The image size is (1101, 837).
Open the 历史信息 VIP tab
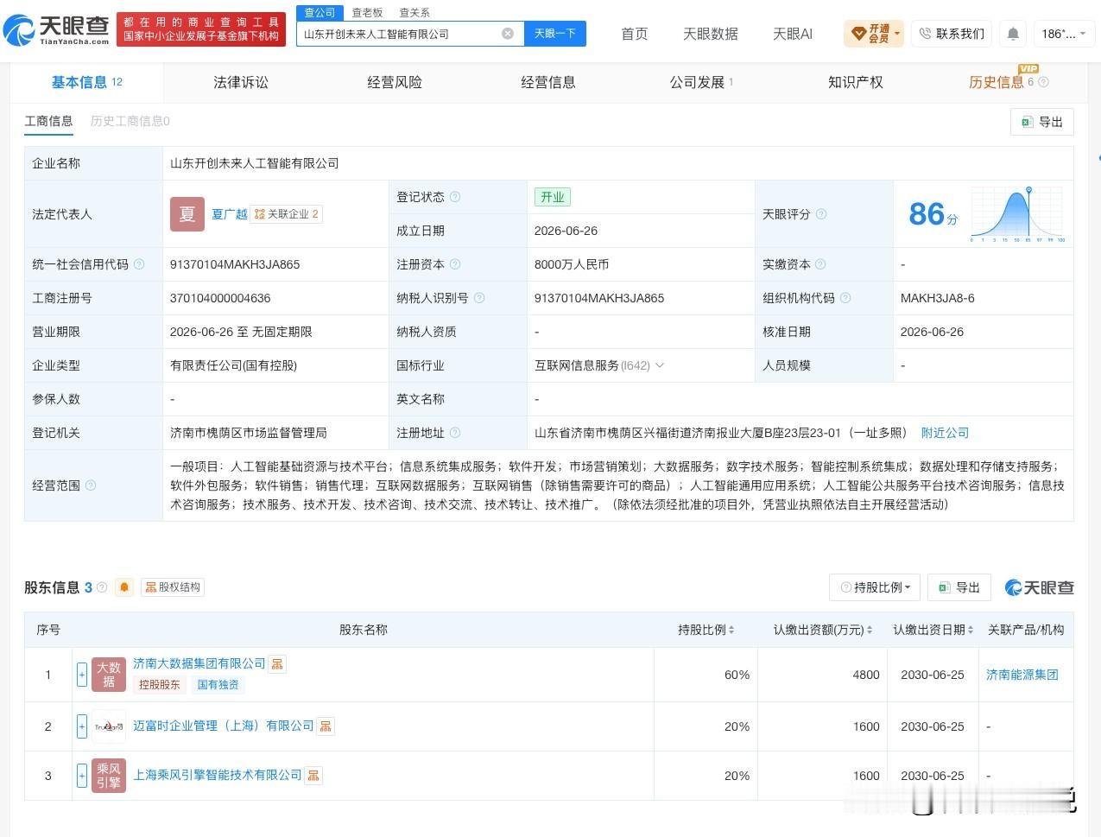coord(996,82)
